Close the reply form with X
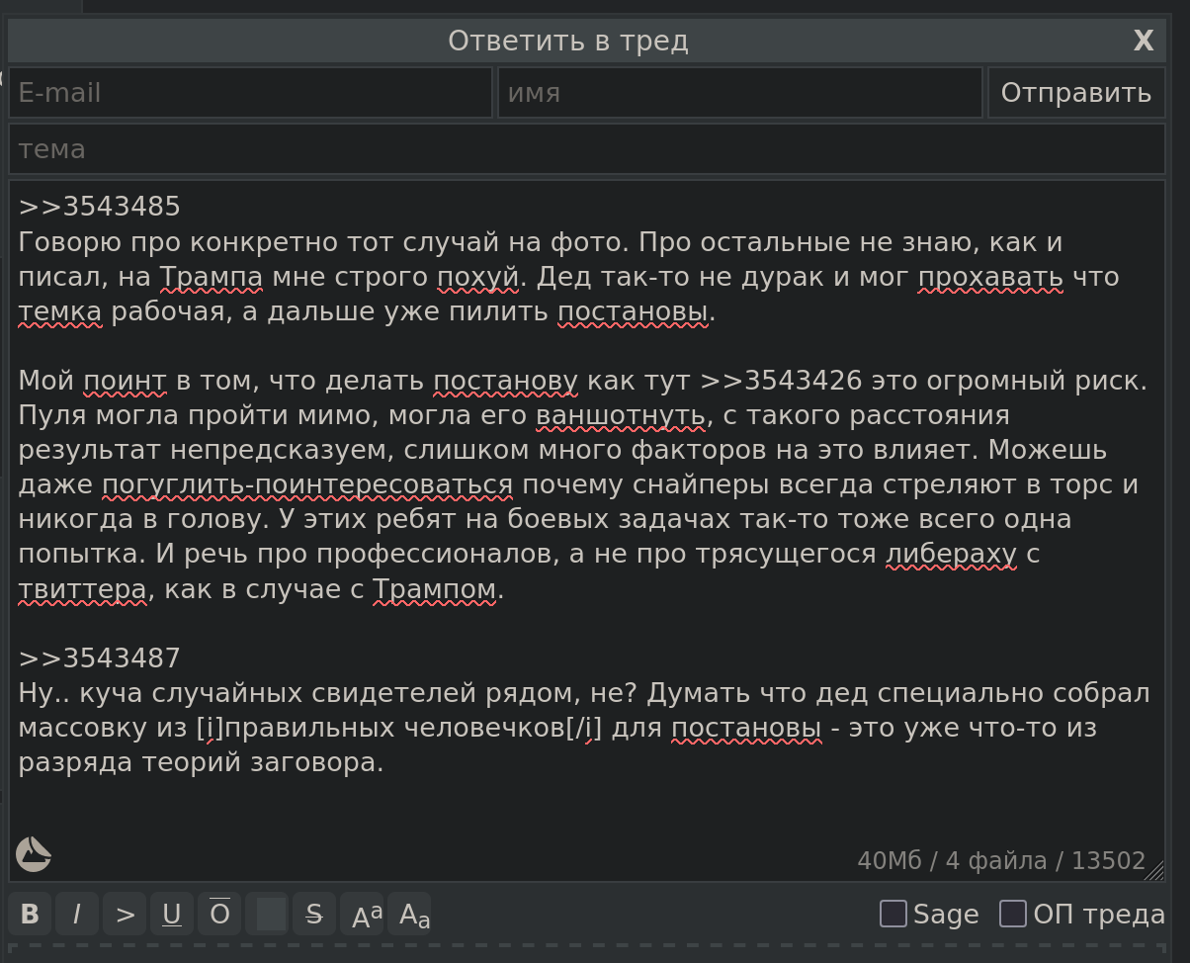Image resolution: width=1190 pixels, height=963 pixels. pyautogui.click(x=1144, y=41)
